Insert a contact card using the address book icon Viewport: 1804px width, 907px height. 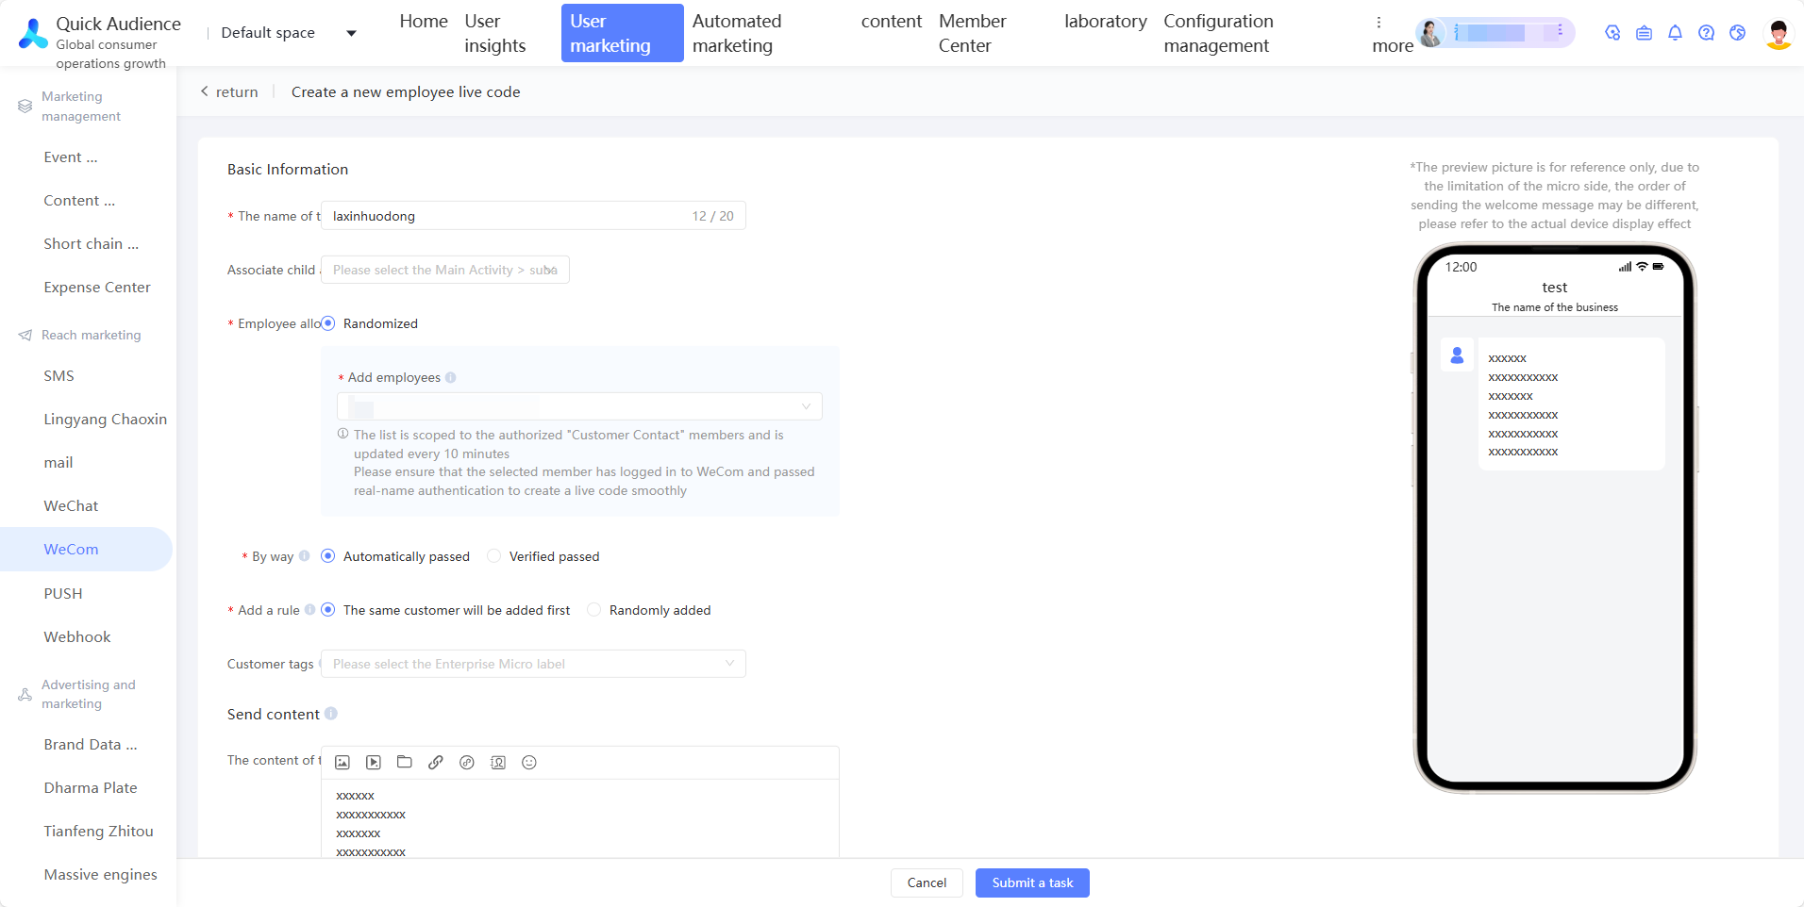pos(498,763)
